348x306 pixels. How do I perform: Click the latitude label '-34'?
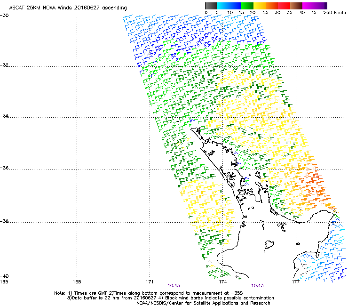[x=4, y=116]
